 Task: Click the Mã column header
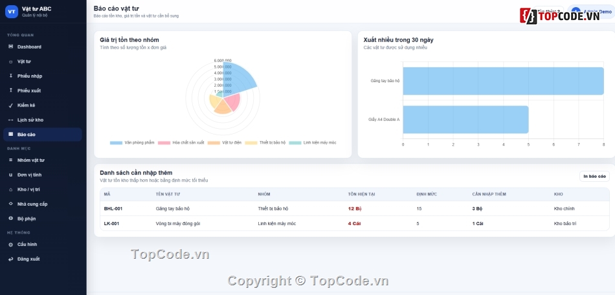pyautogui.click(x=107, y=194)
